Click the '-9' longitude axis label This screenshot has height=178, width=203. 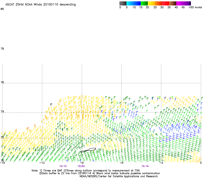[x=82, y=163]
